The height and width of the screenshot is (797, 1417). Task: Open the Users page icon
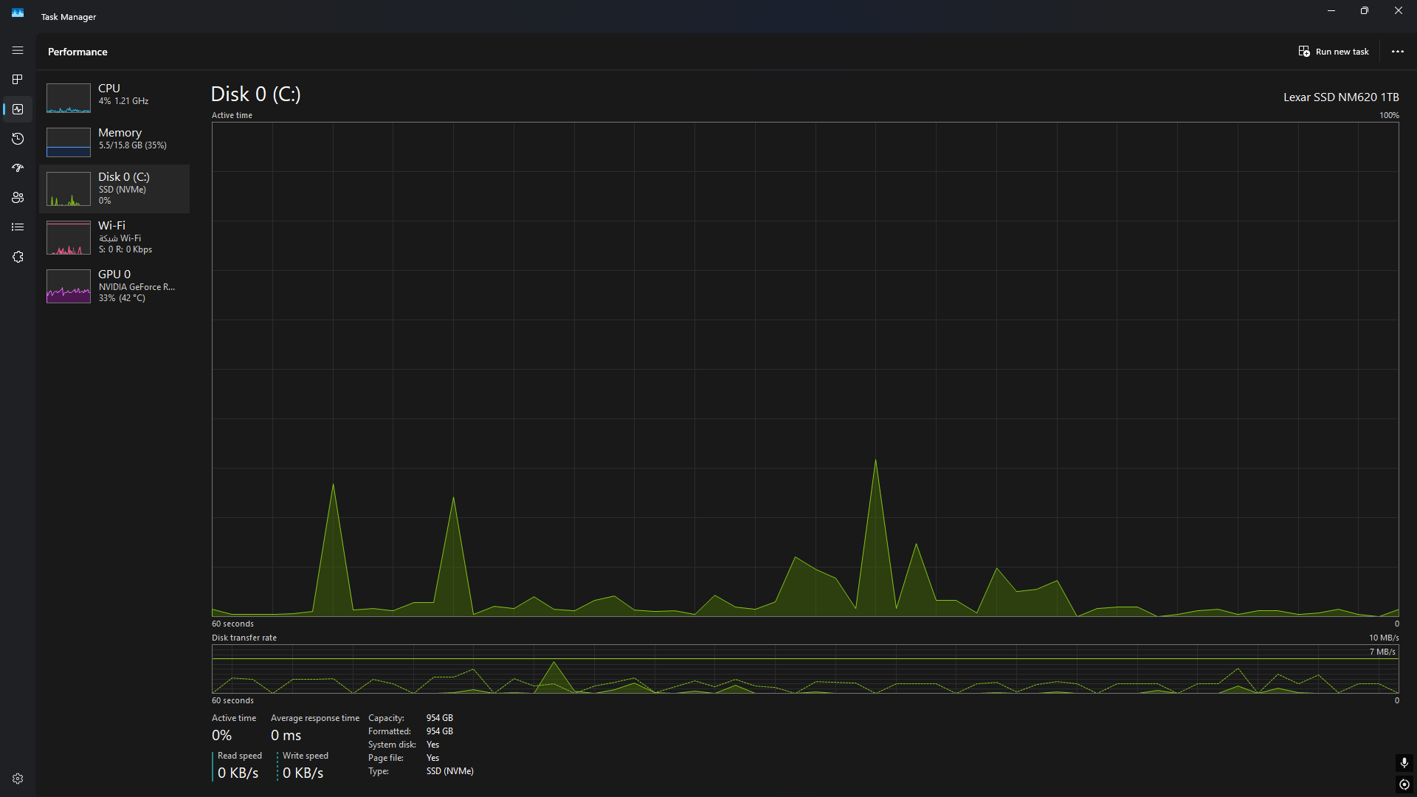tap(18, 198)
